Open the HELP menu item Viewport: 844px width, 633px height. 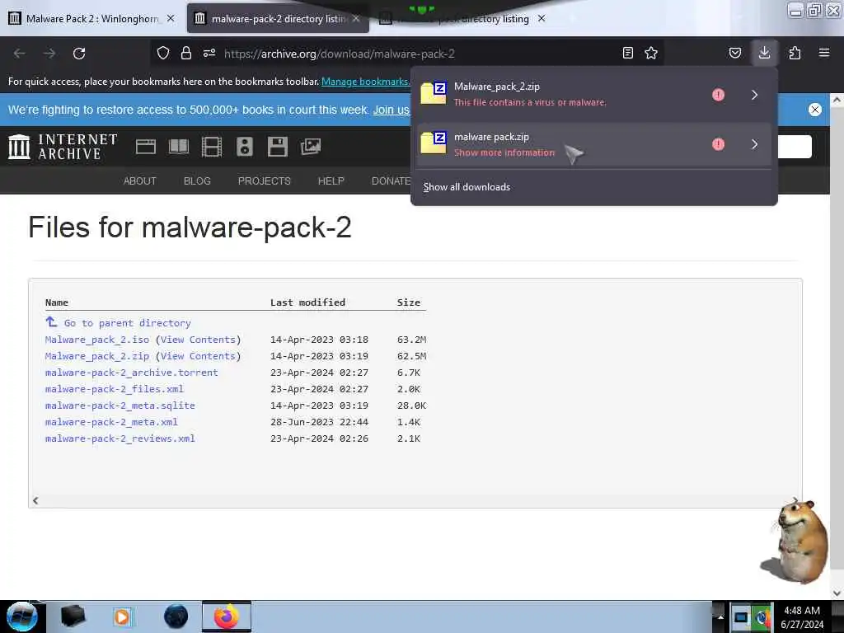click(331, 181)
